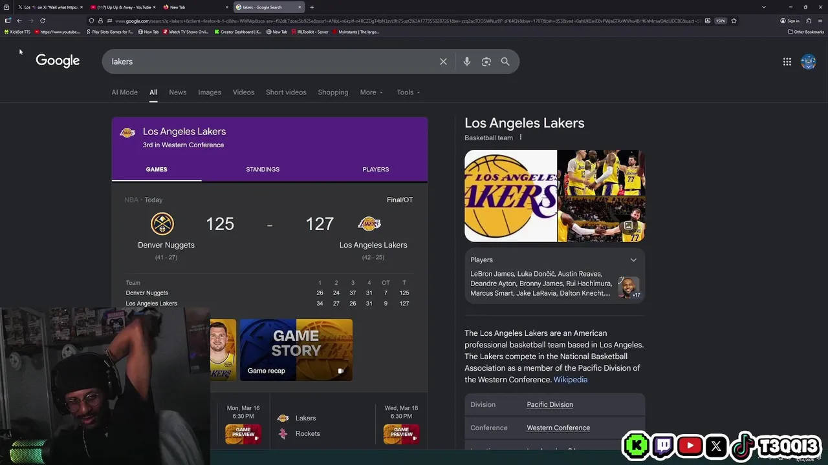Open the Watch TV Shows Online bookmark

(x=186, y=32)
